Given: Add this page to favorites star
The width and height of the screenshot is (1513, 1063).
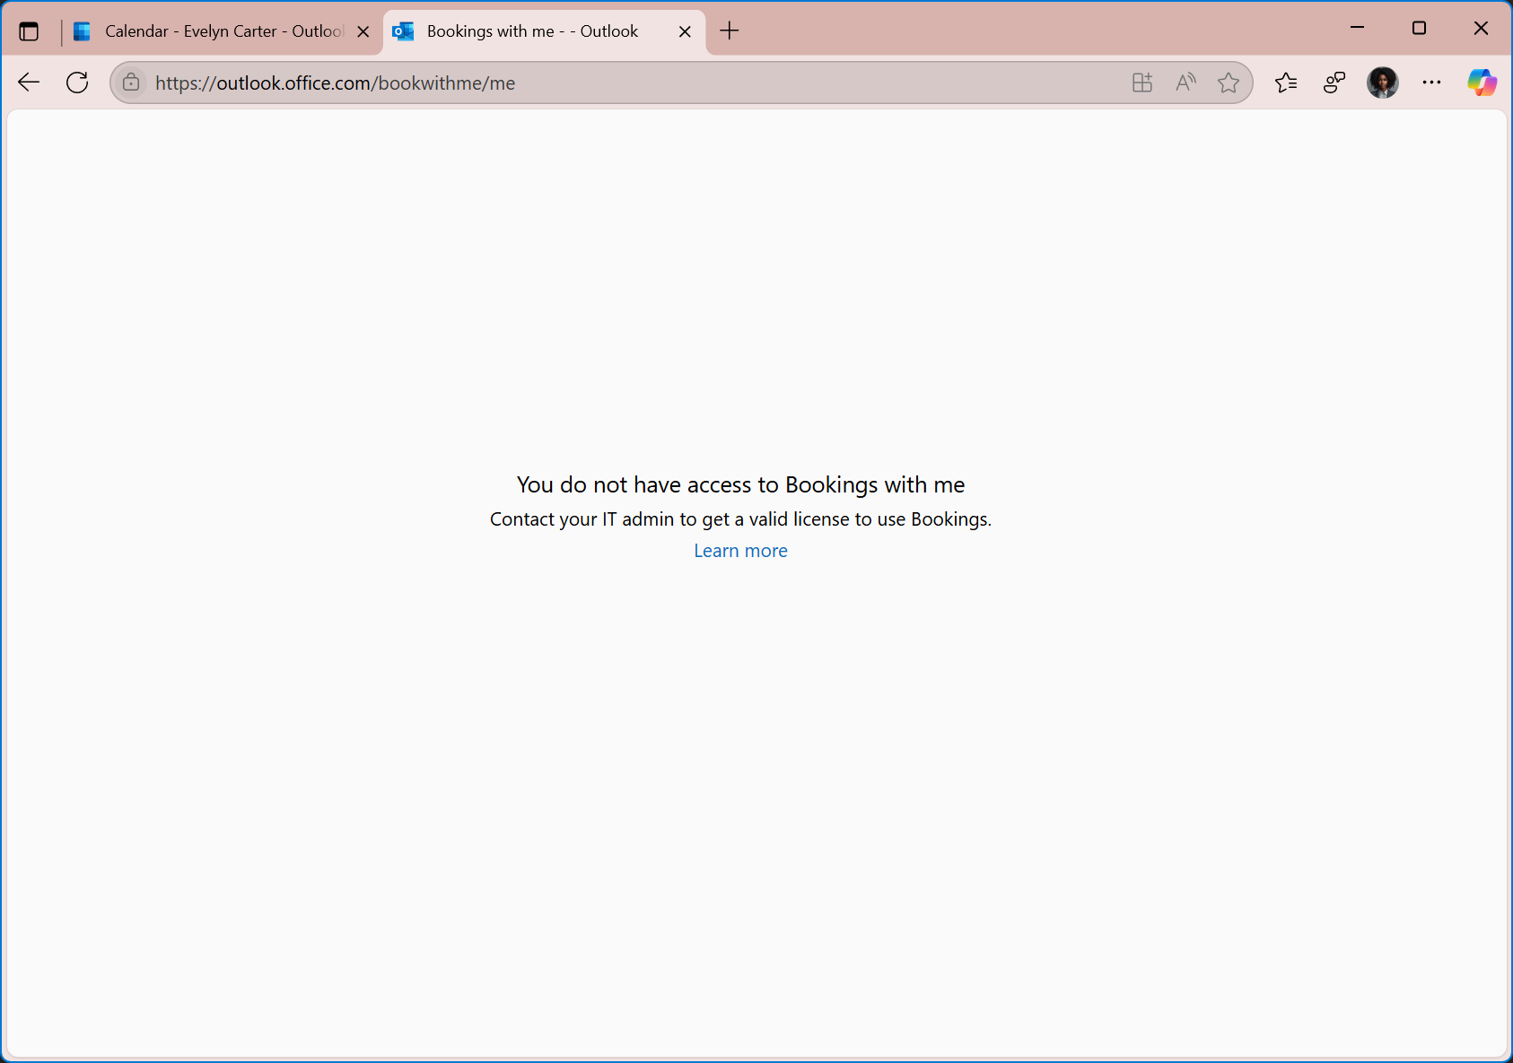Looking at the screenshot, I should [1229, 83].
